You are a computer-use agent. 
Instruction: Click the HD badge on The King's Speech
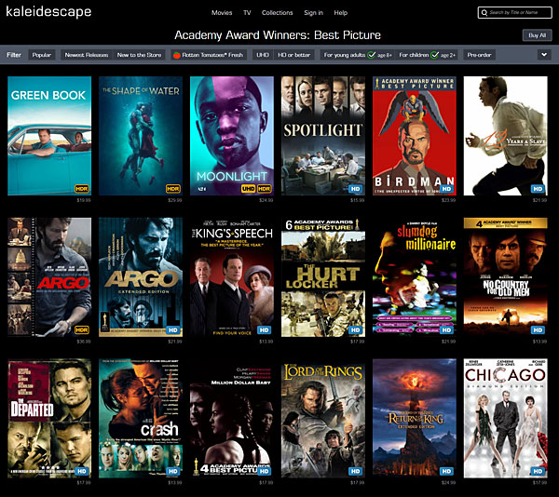click(265, 330)
